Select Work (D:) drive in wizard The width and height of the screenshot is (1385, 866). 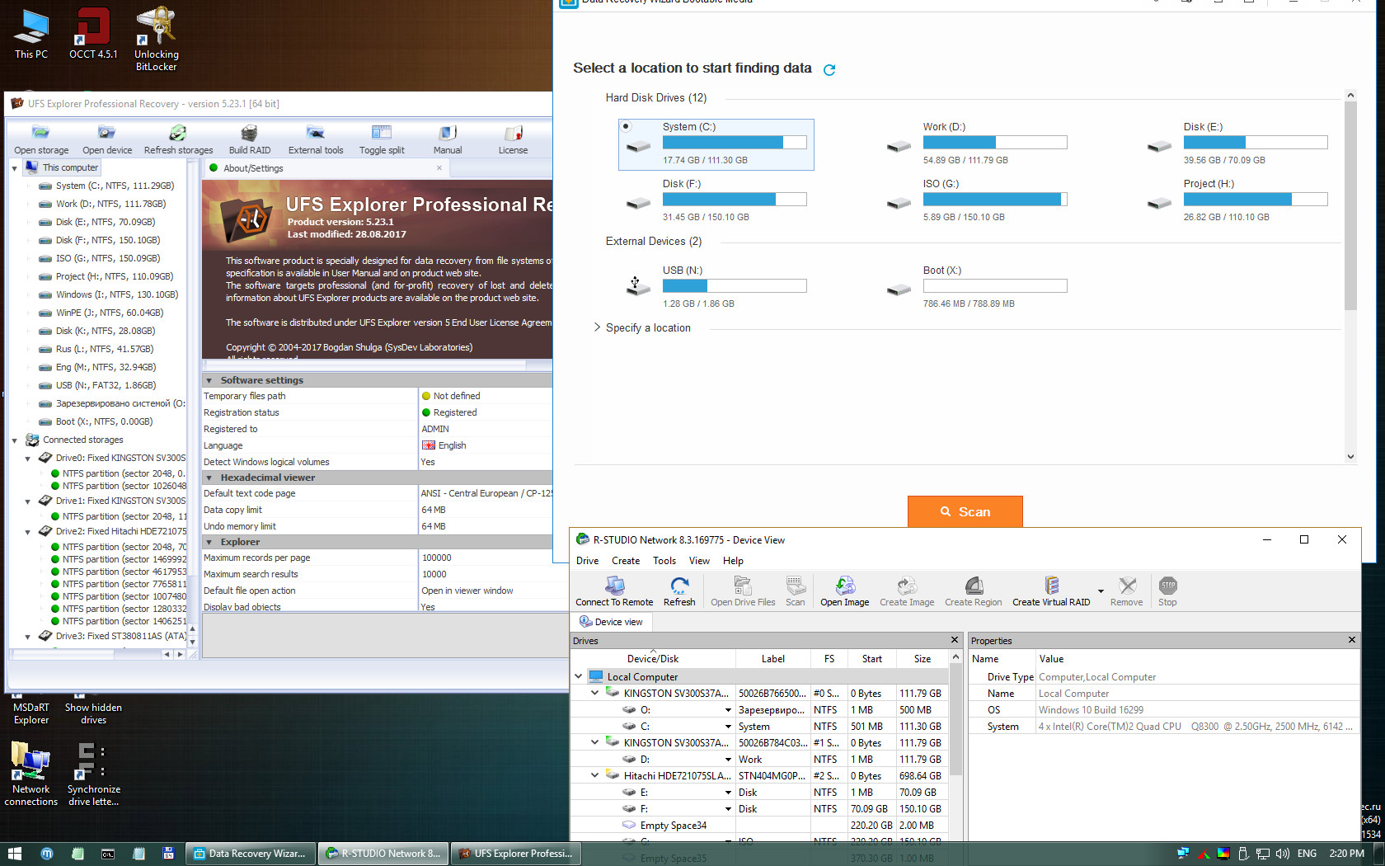(x=977, y=144)
